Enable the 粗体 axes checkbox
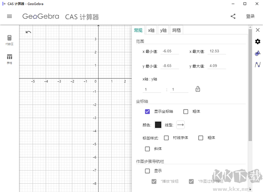 coord(186,111)
